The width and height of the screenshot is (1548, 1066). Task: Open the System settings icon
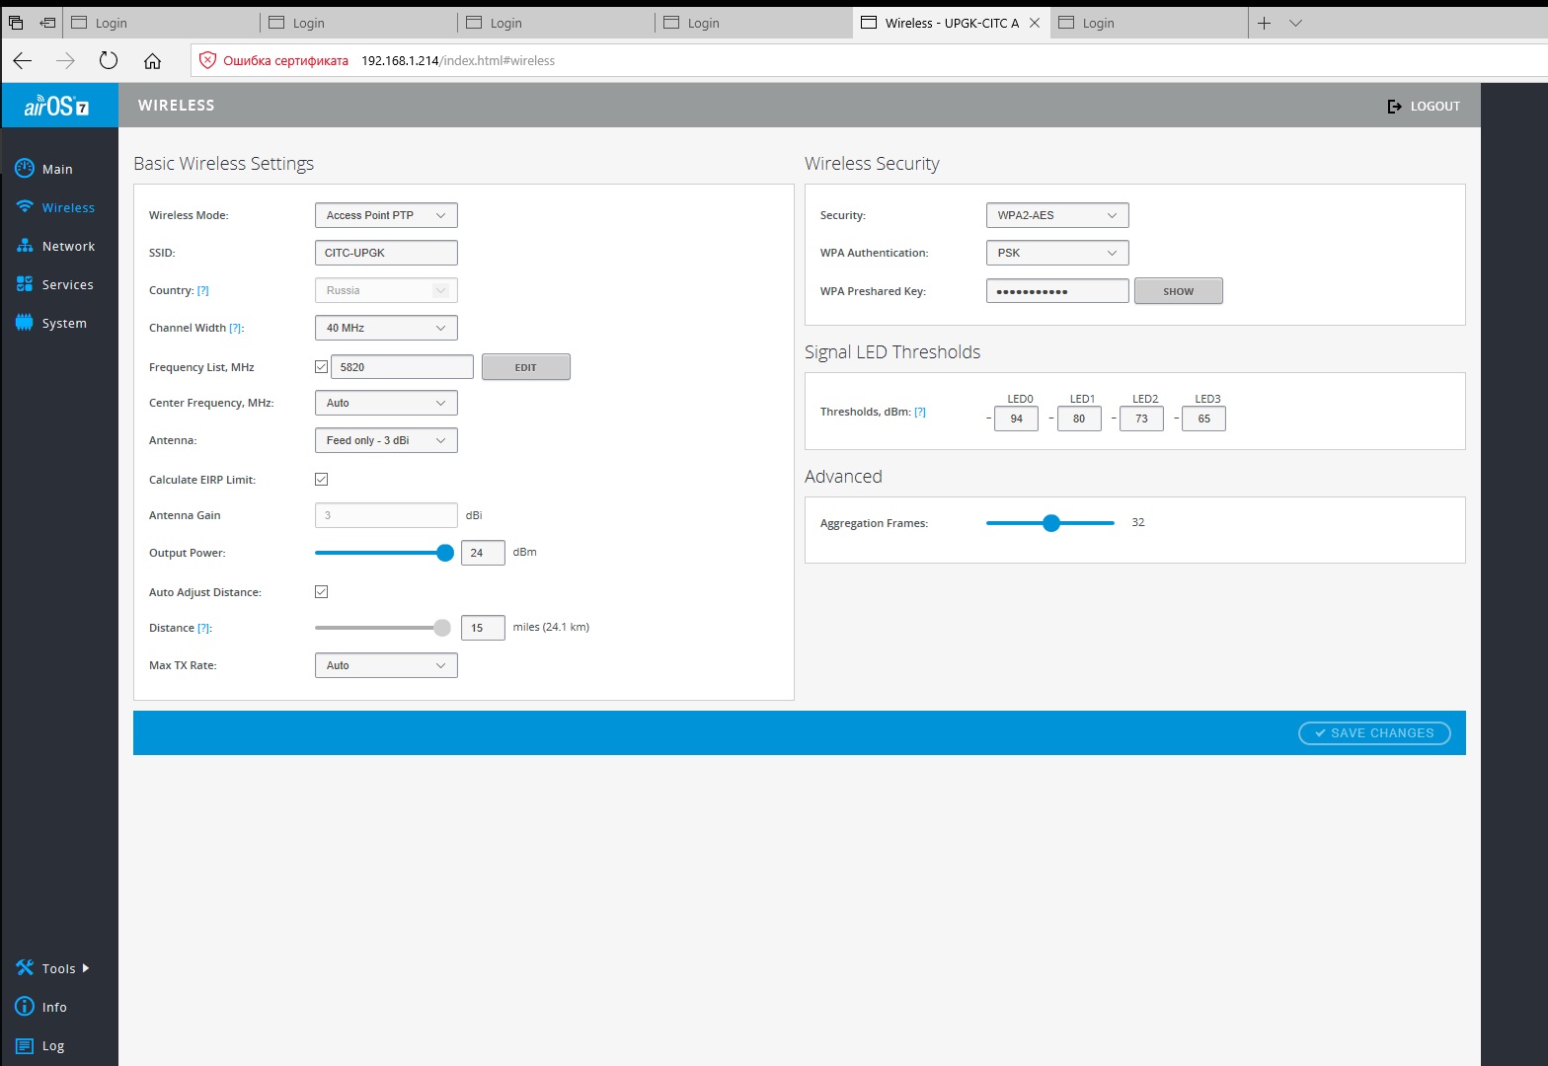pyautogui.click(x=25, y=323)
